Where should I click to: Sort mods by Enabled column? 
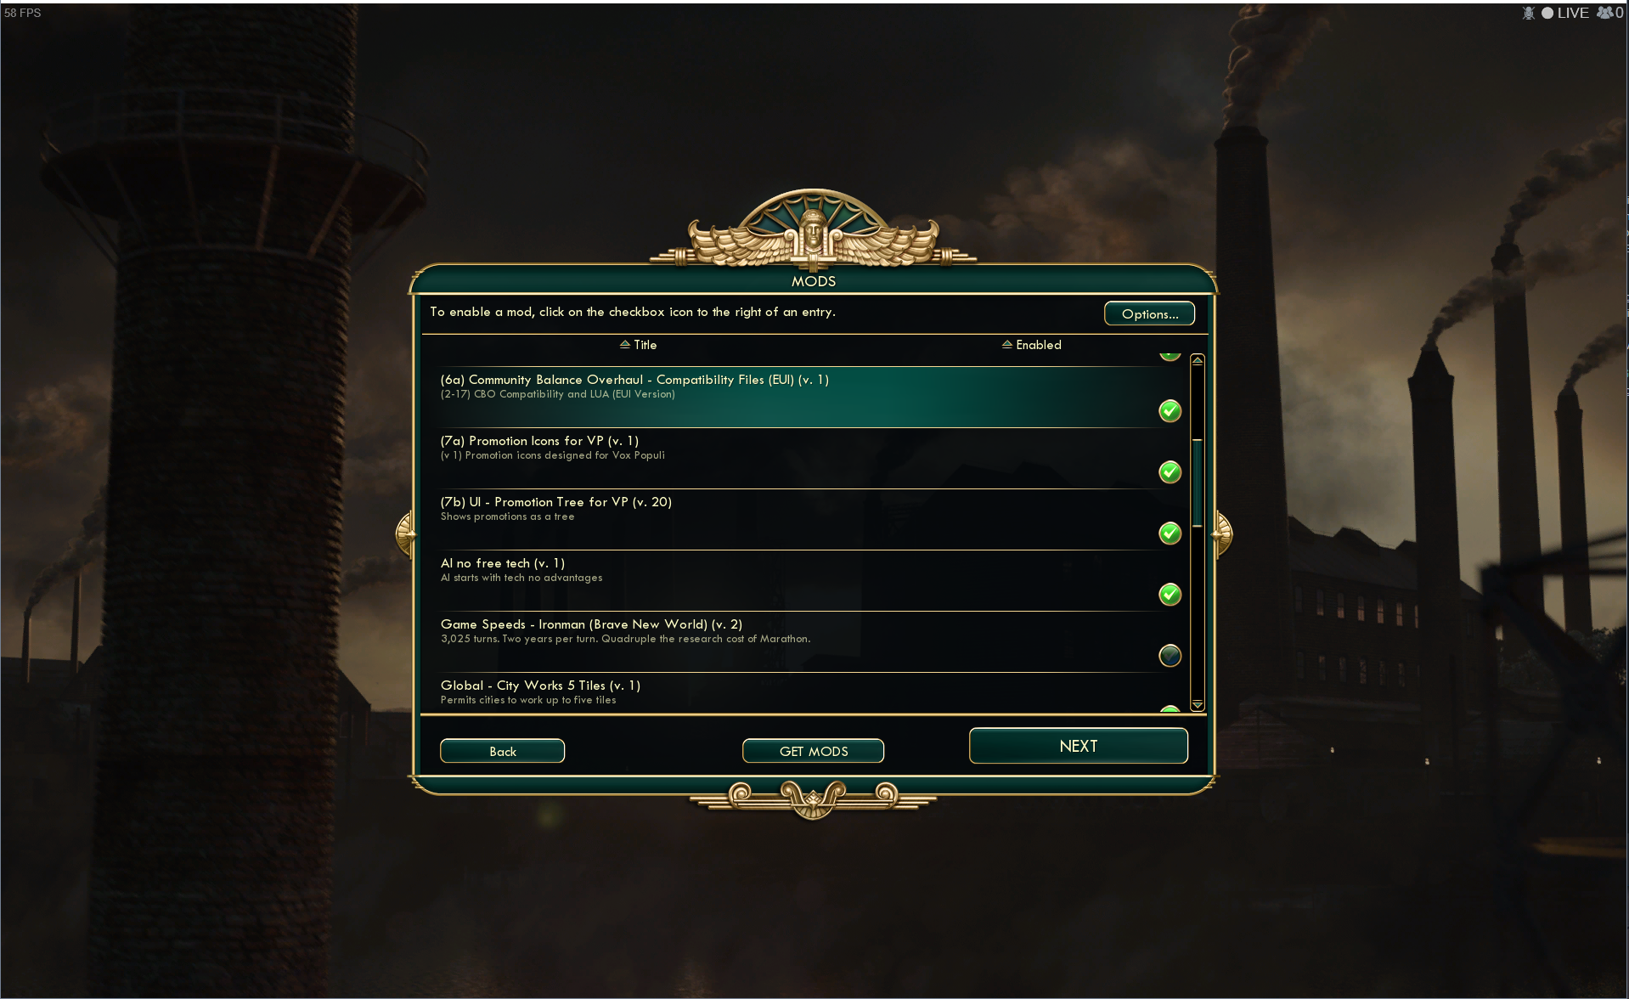click(x=1032, y=345)
